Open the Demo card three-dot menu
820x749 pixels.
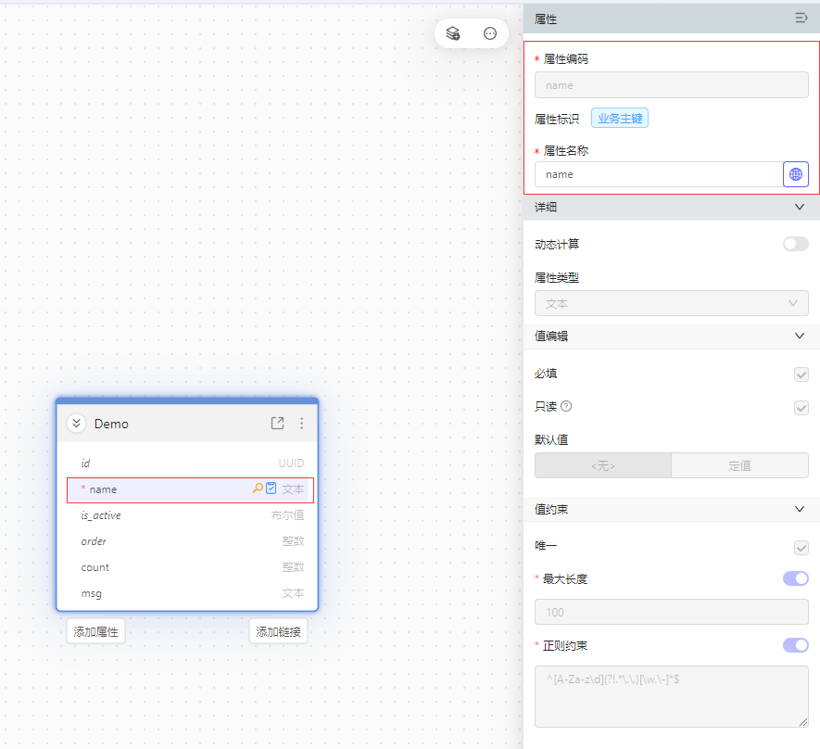[301, 424]
